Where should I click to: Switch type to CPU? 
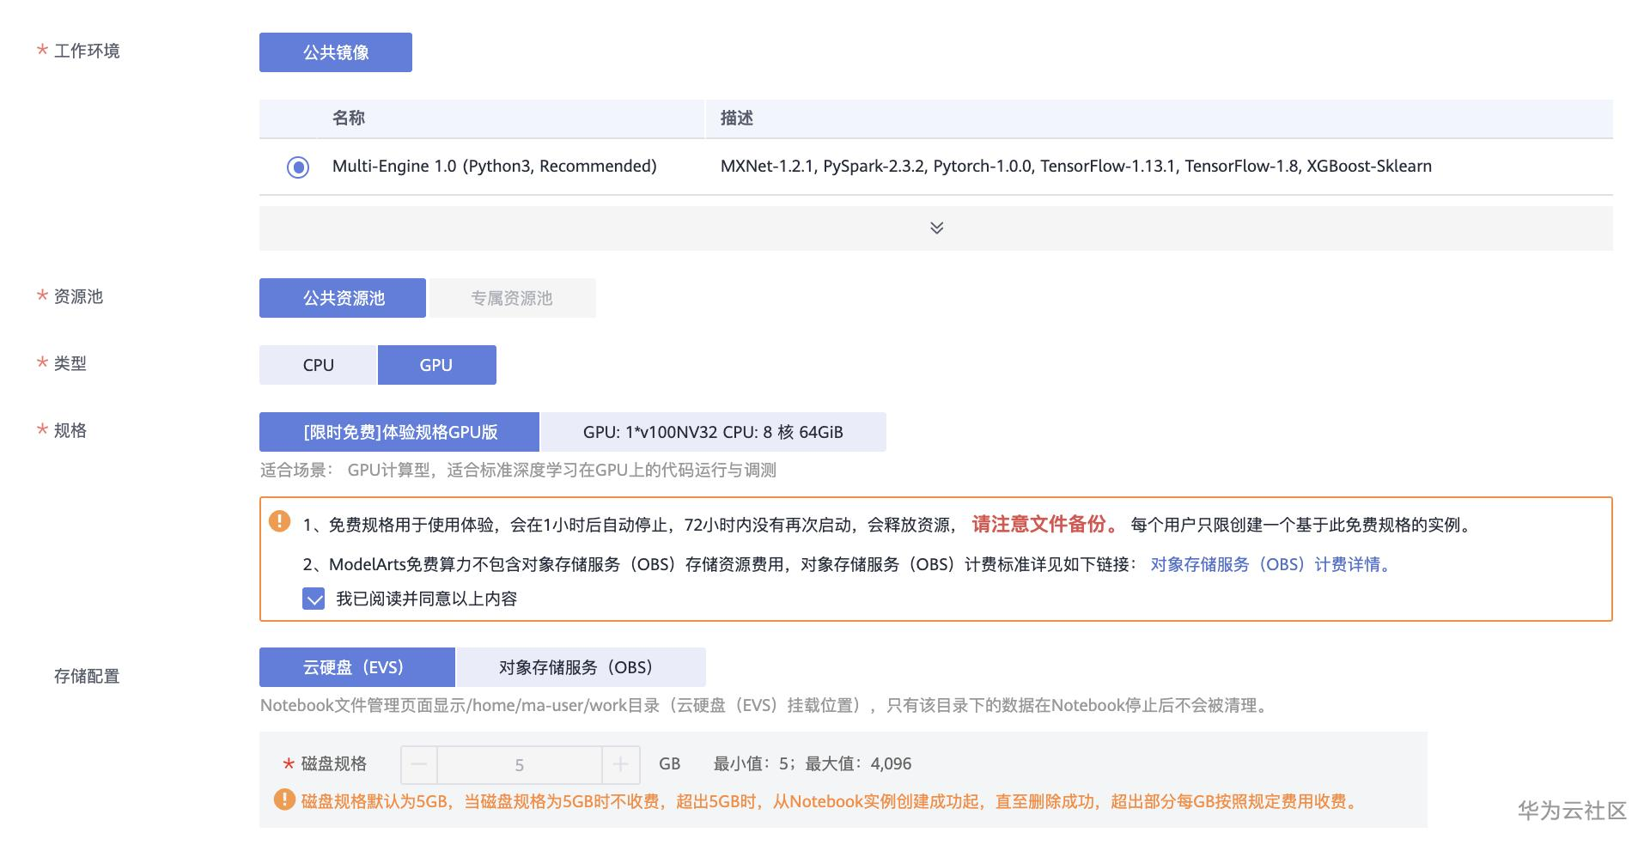317,364
